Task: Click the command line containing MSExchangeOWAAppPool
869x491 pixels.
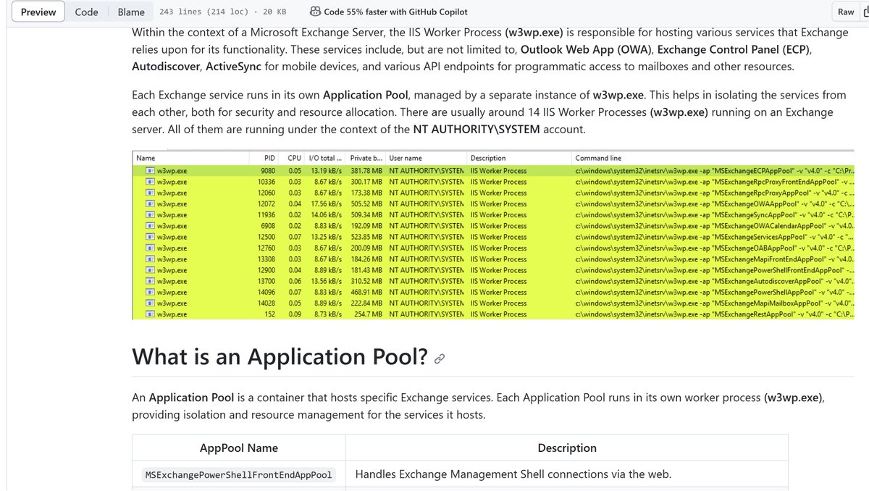Action: [x=715, y=204]
